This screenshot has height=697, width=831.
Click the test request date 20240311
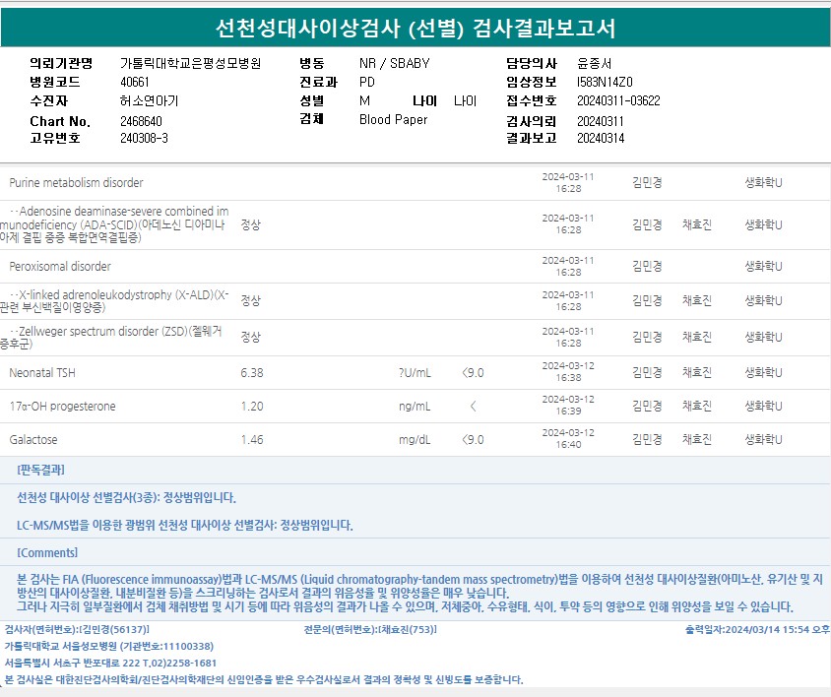(601, 121)
